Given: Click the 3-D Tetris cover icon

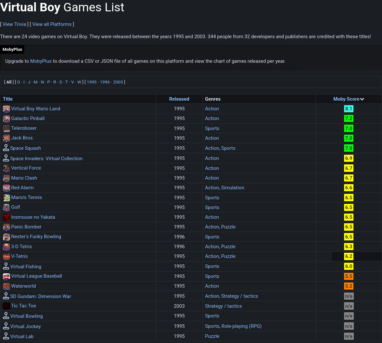Looking at the screenshot, I should click(x=6, y=247).
